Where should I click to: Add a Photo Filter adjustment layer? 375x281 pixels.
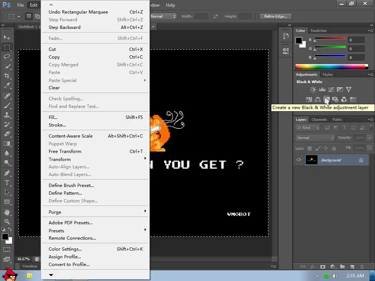click(335, 99)
